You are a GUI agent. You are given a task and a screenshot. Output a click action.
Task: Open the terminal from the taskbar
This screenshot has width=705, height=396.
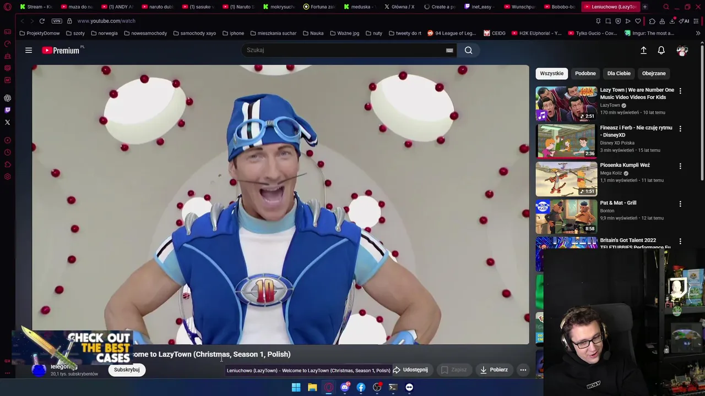click(393, 387)
